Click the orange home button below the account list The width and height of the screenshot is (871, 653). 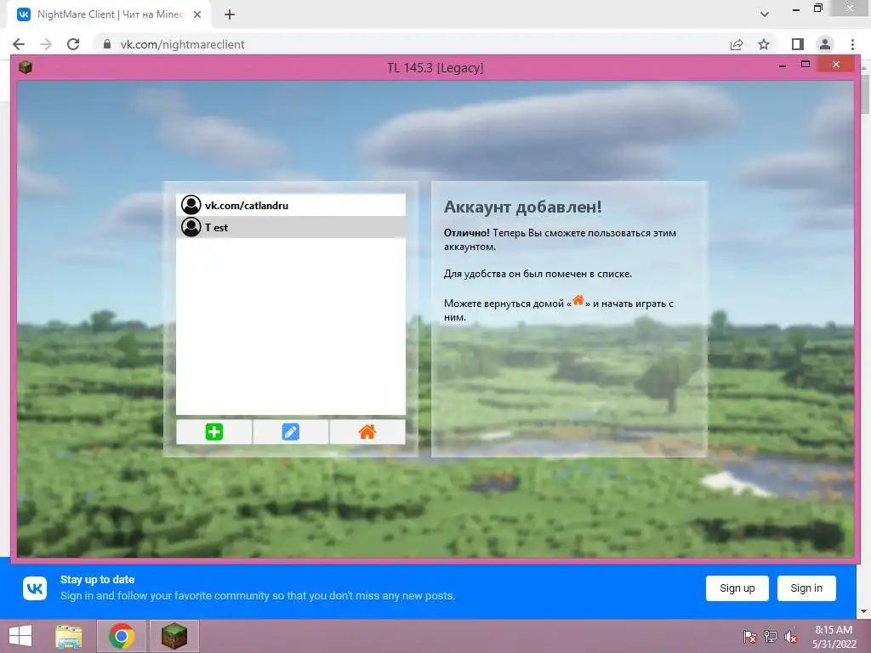point(367,432)
